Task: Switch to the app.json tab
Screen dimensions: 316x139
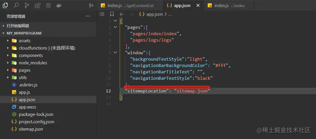Action: (183, 5)
